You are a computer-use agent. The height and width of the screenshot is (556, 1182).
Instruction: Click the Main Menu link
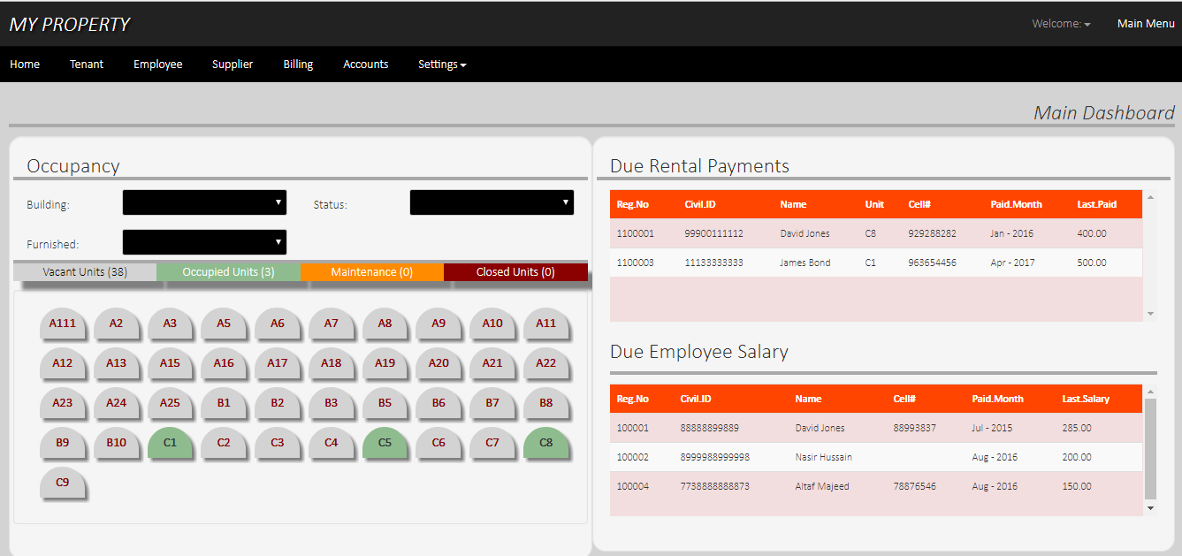tap(1146, 24)
